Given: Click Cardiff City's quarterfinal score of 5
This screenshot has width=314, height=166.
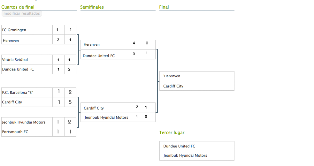Looking at the screenshot, I should [x=70, y=102].
